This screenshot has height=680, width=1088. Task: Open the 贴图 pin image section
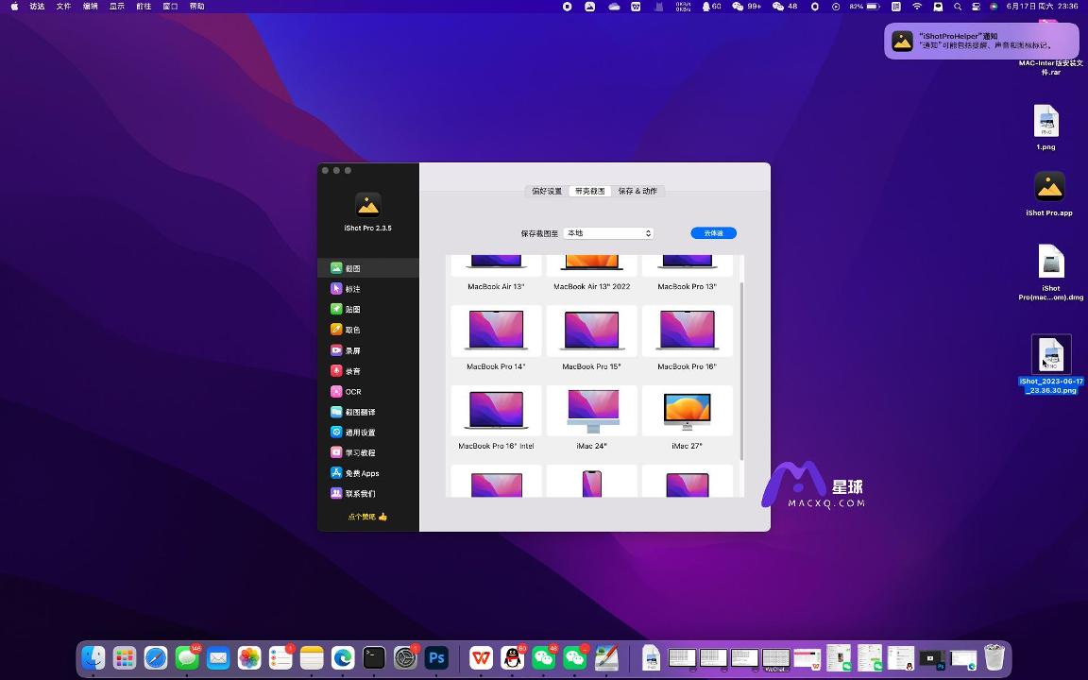pyautogui.click(x=367, y=309)
